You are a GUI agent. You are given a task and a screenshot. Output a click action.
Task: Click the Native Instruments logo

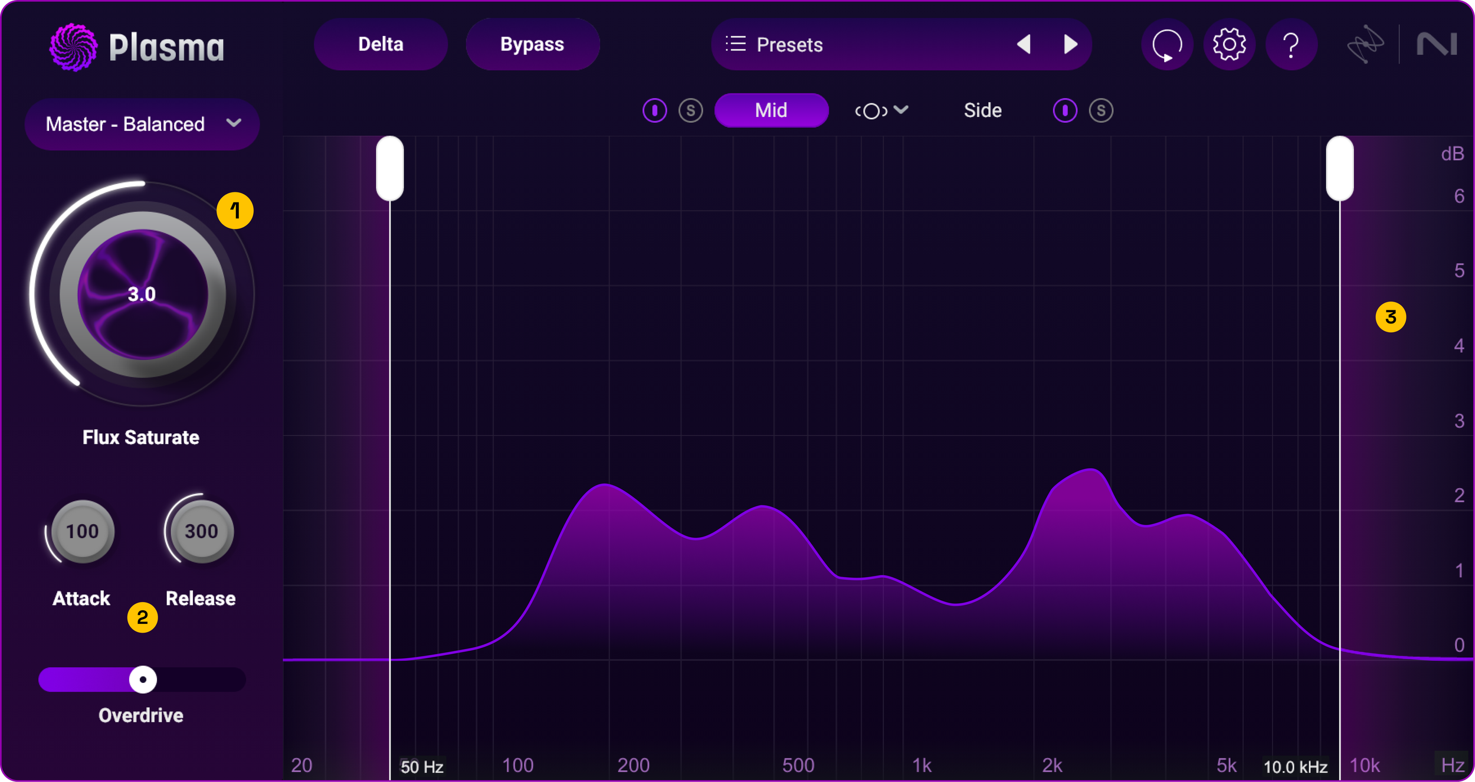point(1437,44)
